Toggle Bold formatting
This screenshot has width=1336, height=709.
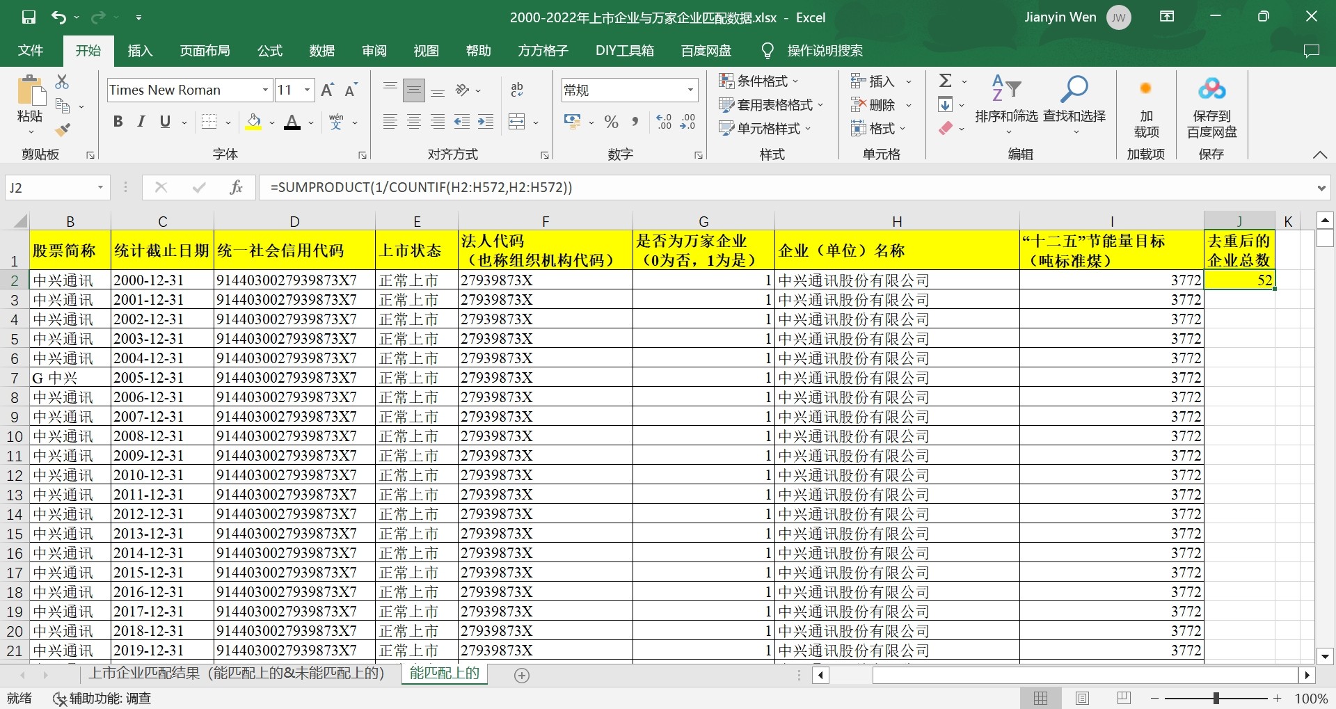click(x=118, y=122)
